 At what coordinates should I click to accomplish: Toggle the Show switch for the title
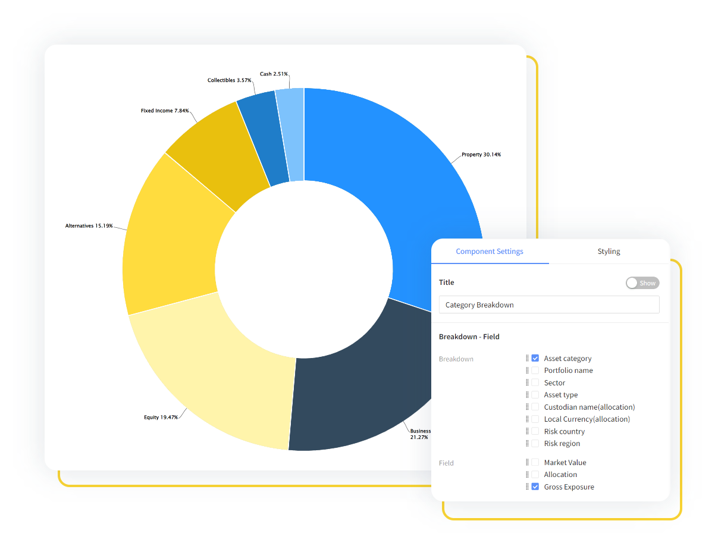point(642,283)
